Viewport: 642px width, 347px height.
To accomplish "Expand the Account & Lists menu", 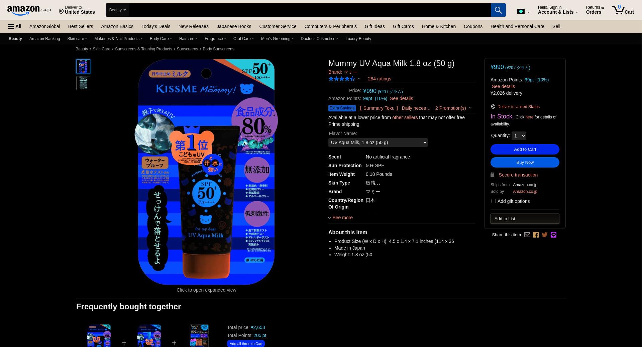I will [558, 10].
